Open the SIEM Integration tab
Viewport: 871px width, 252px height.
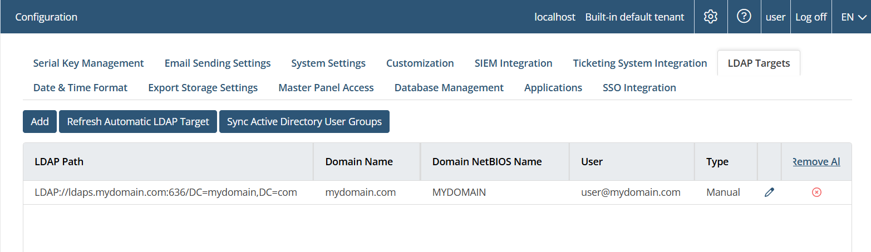pos(513,63)
